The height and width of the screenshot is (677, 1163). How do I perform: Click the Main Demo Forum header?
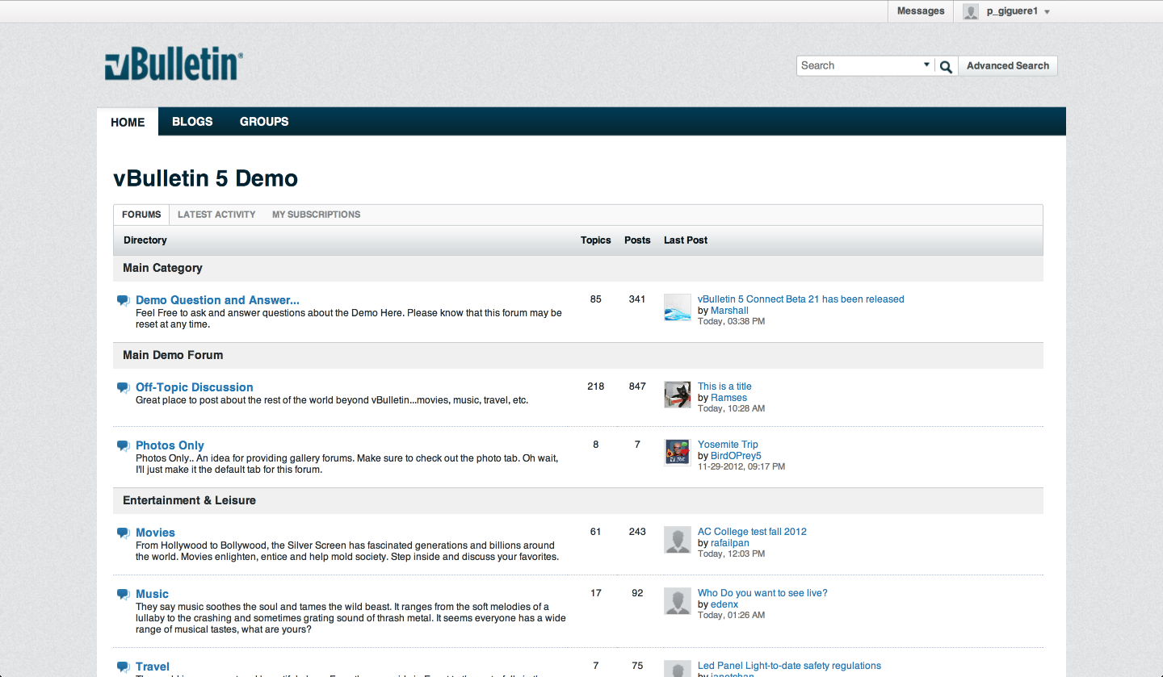coord(173,355)
